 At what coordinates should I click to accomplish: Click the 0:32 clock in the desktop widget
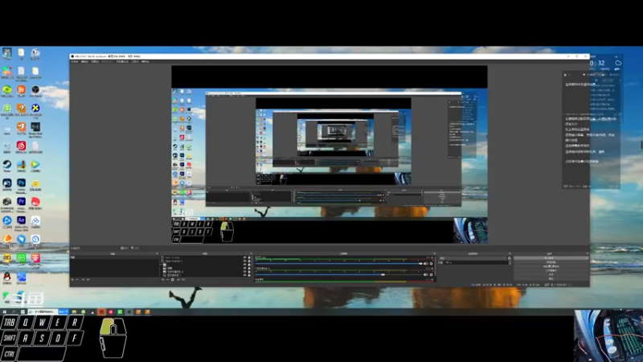pyautogui.click(x=598, y=63)
